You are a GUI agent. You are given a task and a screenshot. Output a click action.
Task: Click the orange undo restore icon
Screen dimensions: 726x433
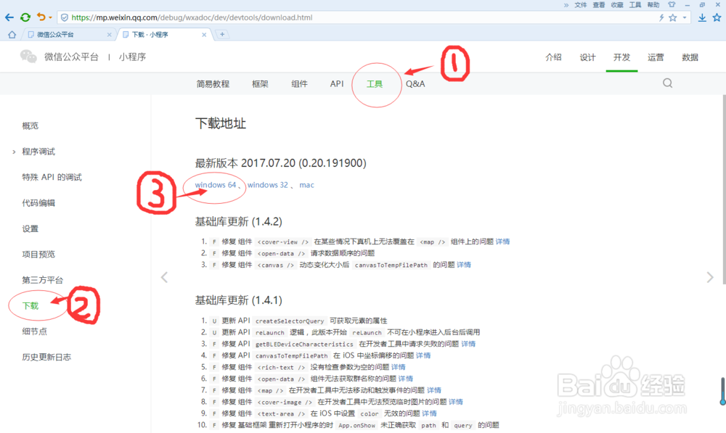(x=41, y=17)
